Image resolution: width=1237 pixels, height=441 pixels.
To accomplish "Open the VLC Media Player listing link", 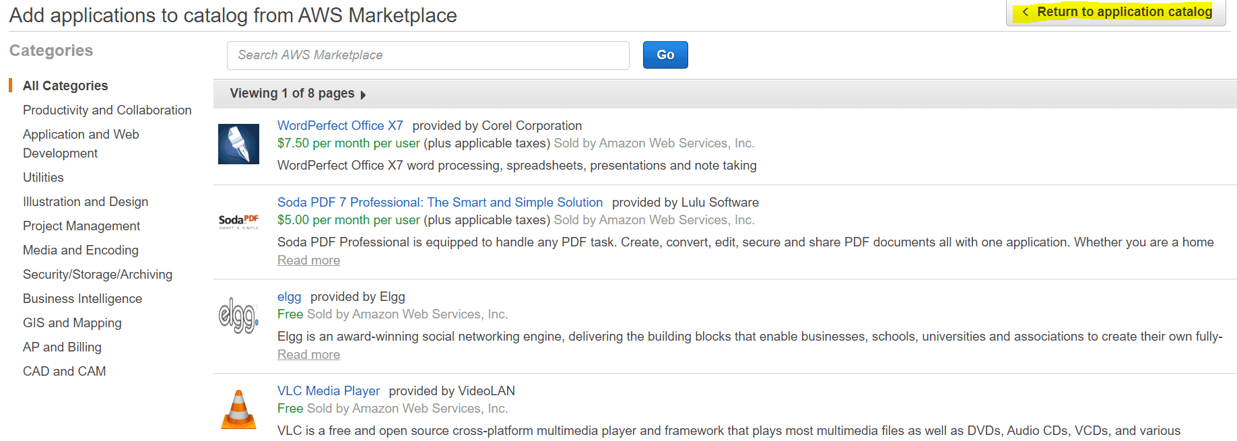I will click(x=329, y=391).
